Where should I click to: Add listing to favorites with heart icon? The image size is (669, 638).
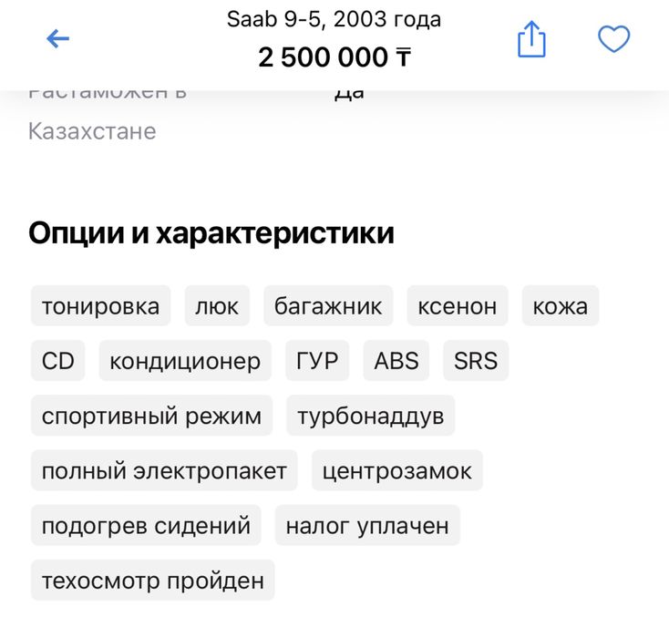(x=613, y=38)
